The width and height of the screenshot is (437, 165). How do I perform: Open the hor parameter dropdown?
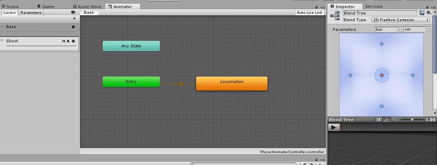tap(388, 29)
